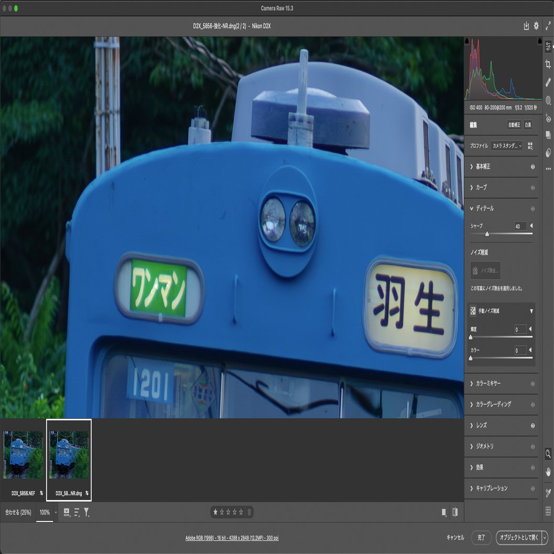Toggle default settings view icon
554x554 pixels.
pyautogui.click(x=455, y=512)
